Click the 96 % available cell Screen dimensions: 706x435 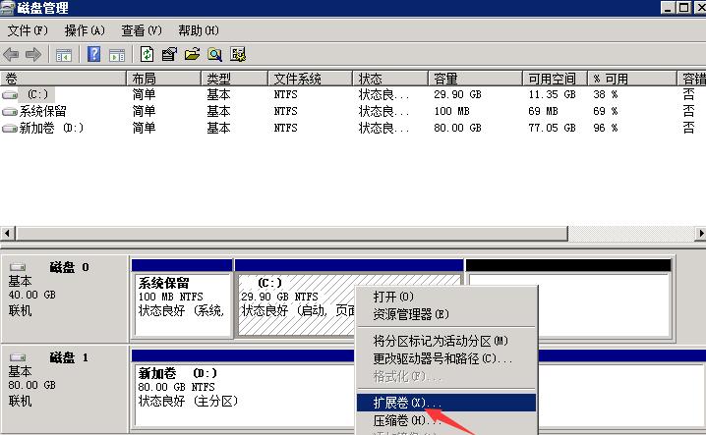(605, 129)
